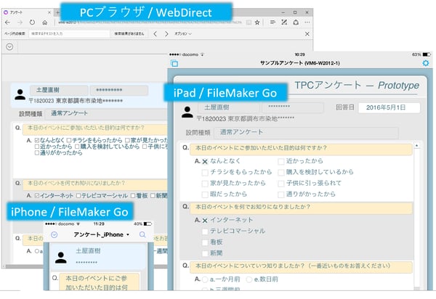Check 近かったから on iPad survey
The image size is (436, 299).
click(x=281, y=161)
